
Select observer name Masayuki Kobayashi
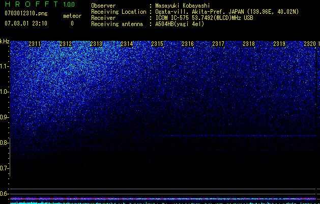coord(183,6)
